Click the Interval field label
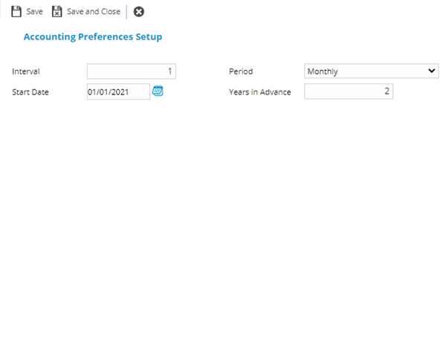The image size is (446, 343). [26, 71]
